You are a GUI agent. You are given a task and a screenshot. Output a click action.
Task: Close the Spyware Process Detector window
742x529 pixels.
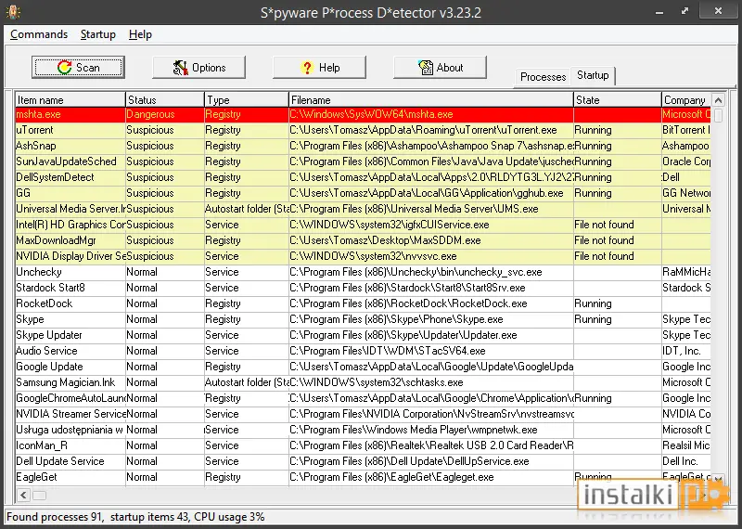click(718, 11)
